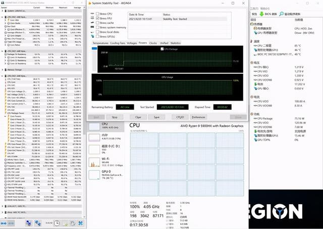The width and height of the screenshot is (323, 229).
Task: Enable Stress local disks checkbox
Action: tap(97, 32)
